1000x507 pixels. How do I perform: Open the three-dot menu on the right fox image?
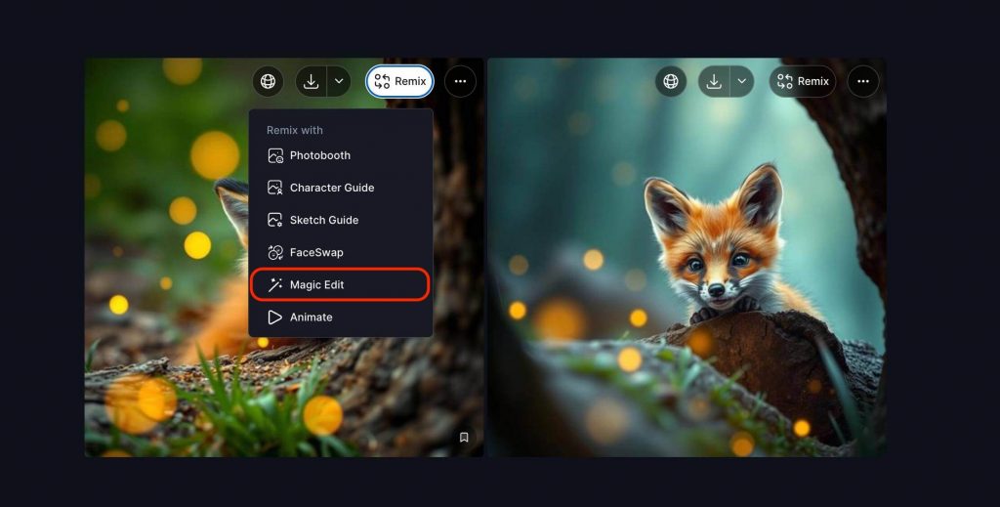pos(862,82)
